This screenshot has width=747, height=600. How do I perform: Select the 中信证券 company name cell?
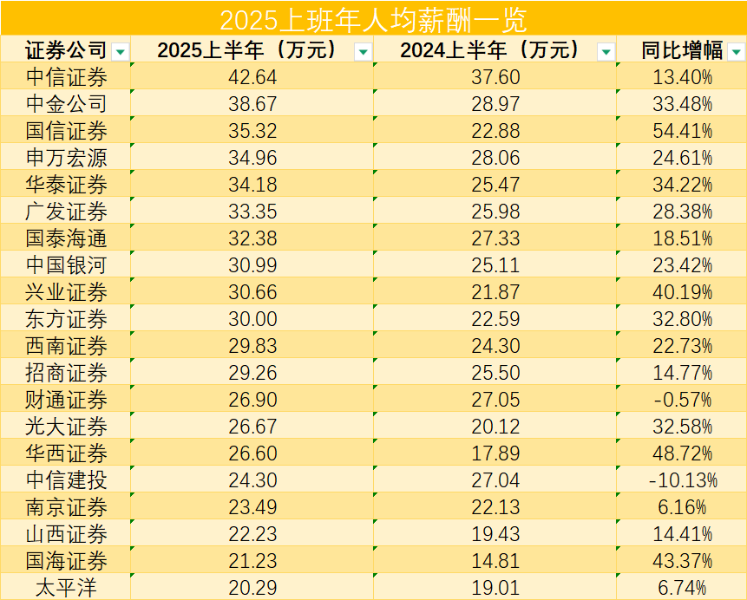click(66, 76)
